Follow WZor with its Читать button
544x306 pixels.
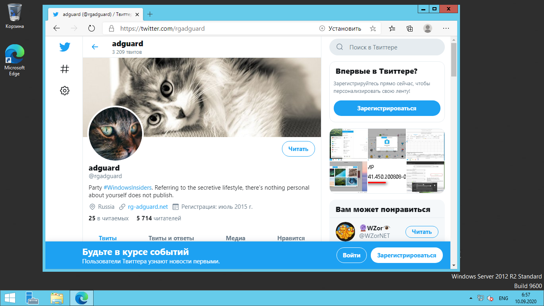(422, 232)
